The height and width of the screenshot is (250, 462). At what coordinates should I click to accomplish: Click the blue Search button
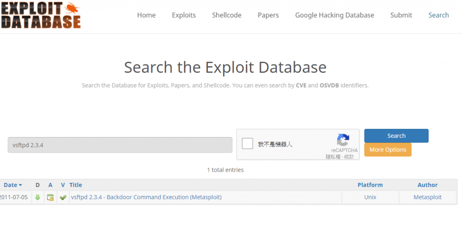tap(396, 136)
